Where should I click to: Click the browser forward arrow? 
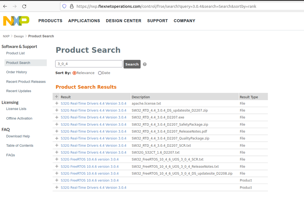point(15,6)
